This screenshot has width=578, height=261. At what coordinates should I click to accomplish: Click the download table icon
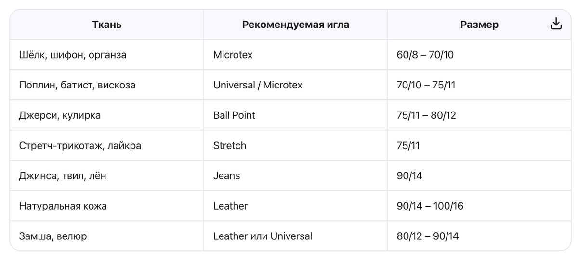pyautogui.click(x=556, y=24)
